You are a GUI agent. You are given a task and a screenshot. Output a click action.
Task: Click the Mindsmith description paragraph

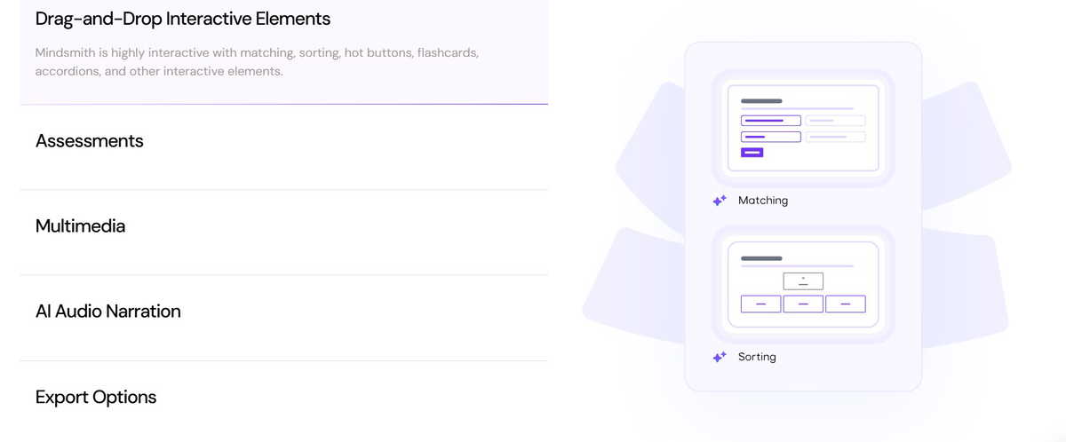pyautogui.click(x=258, y=62)
